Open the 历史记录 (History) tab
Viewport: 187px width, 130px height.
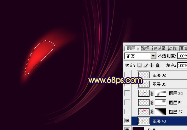pos(159,49)
